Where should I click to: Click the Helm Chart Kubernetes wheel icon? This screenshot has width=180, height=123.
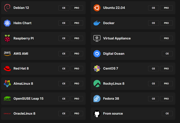coord(7,23)
